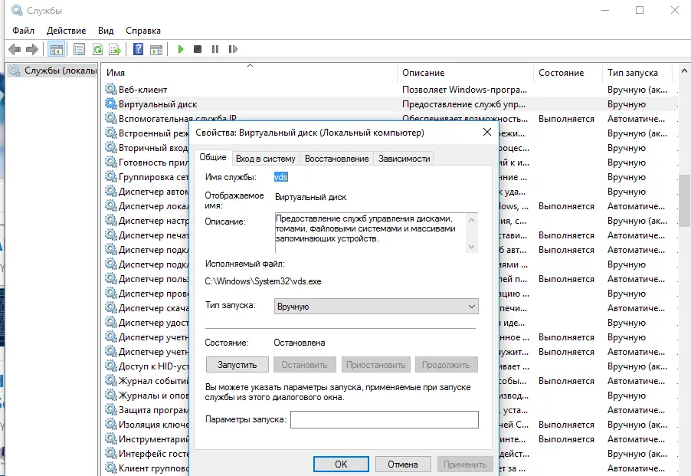Image resolution: width=691 pixels, height=476 pixels.
Task: Refresh the services list toolbar icon
Action: tap(97, 49)
